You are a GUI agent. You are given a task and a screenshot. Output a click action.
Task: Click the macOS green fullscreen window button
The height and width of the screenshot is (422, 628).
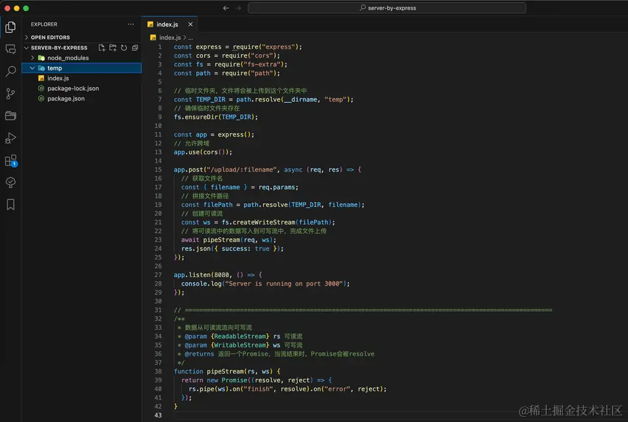click(26, 8)
